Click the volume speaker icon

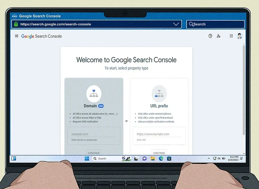pos(219,159)
